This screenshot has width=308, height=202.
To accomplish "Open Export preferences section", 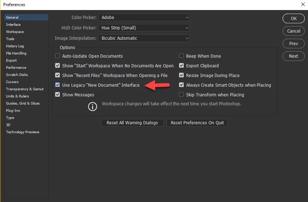I will click(x=26, y=60).
